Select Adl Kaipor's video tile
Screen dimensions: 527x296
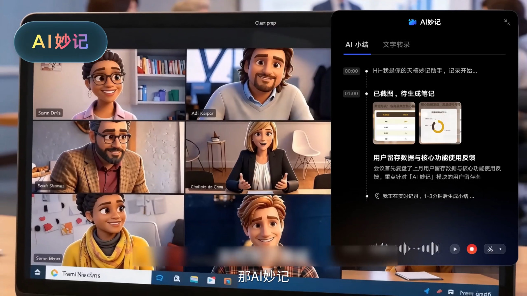[259, 85]
